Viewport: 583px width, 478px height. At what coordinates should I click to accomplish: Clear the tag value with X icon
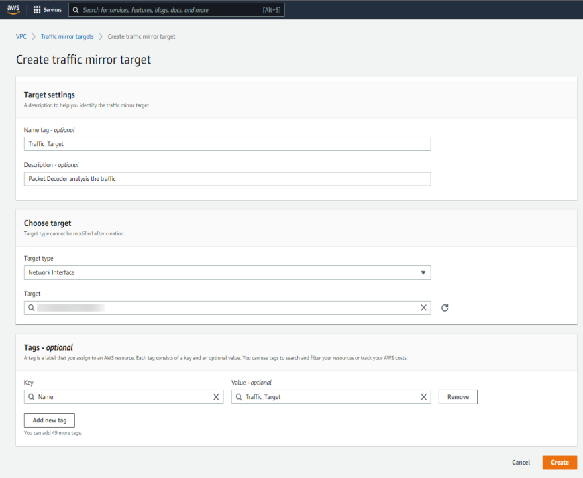423,397
